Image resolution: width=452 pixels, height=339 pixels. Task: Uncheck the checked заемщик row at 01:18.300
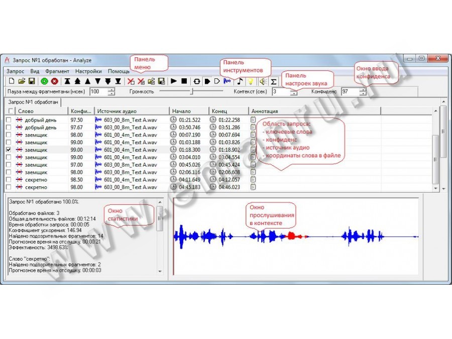pos(9,150)
